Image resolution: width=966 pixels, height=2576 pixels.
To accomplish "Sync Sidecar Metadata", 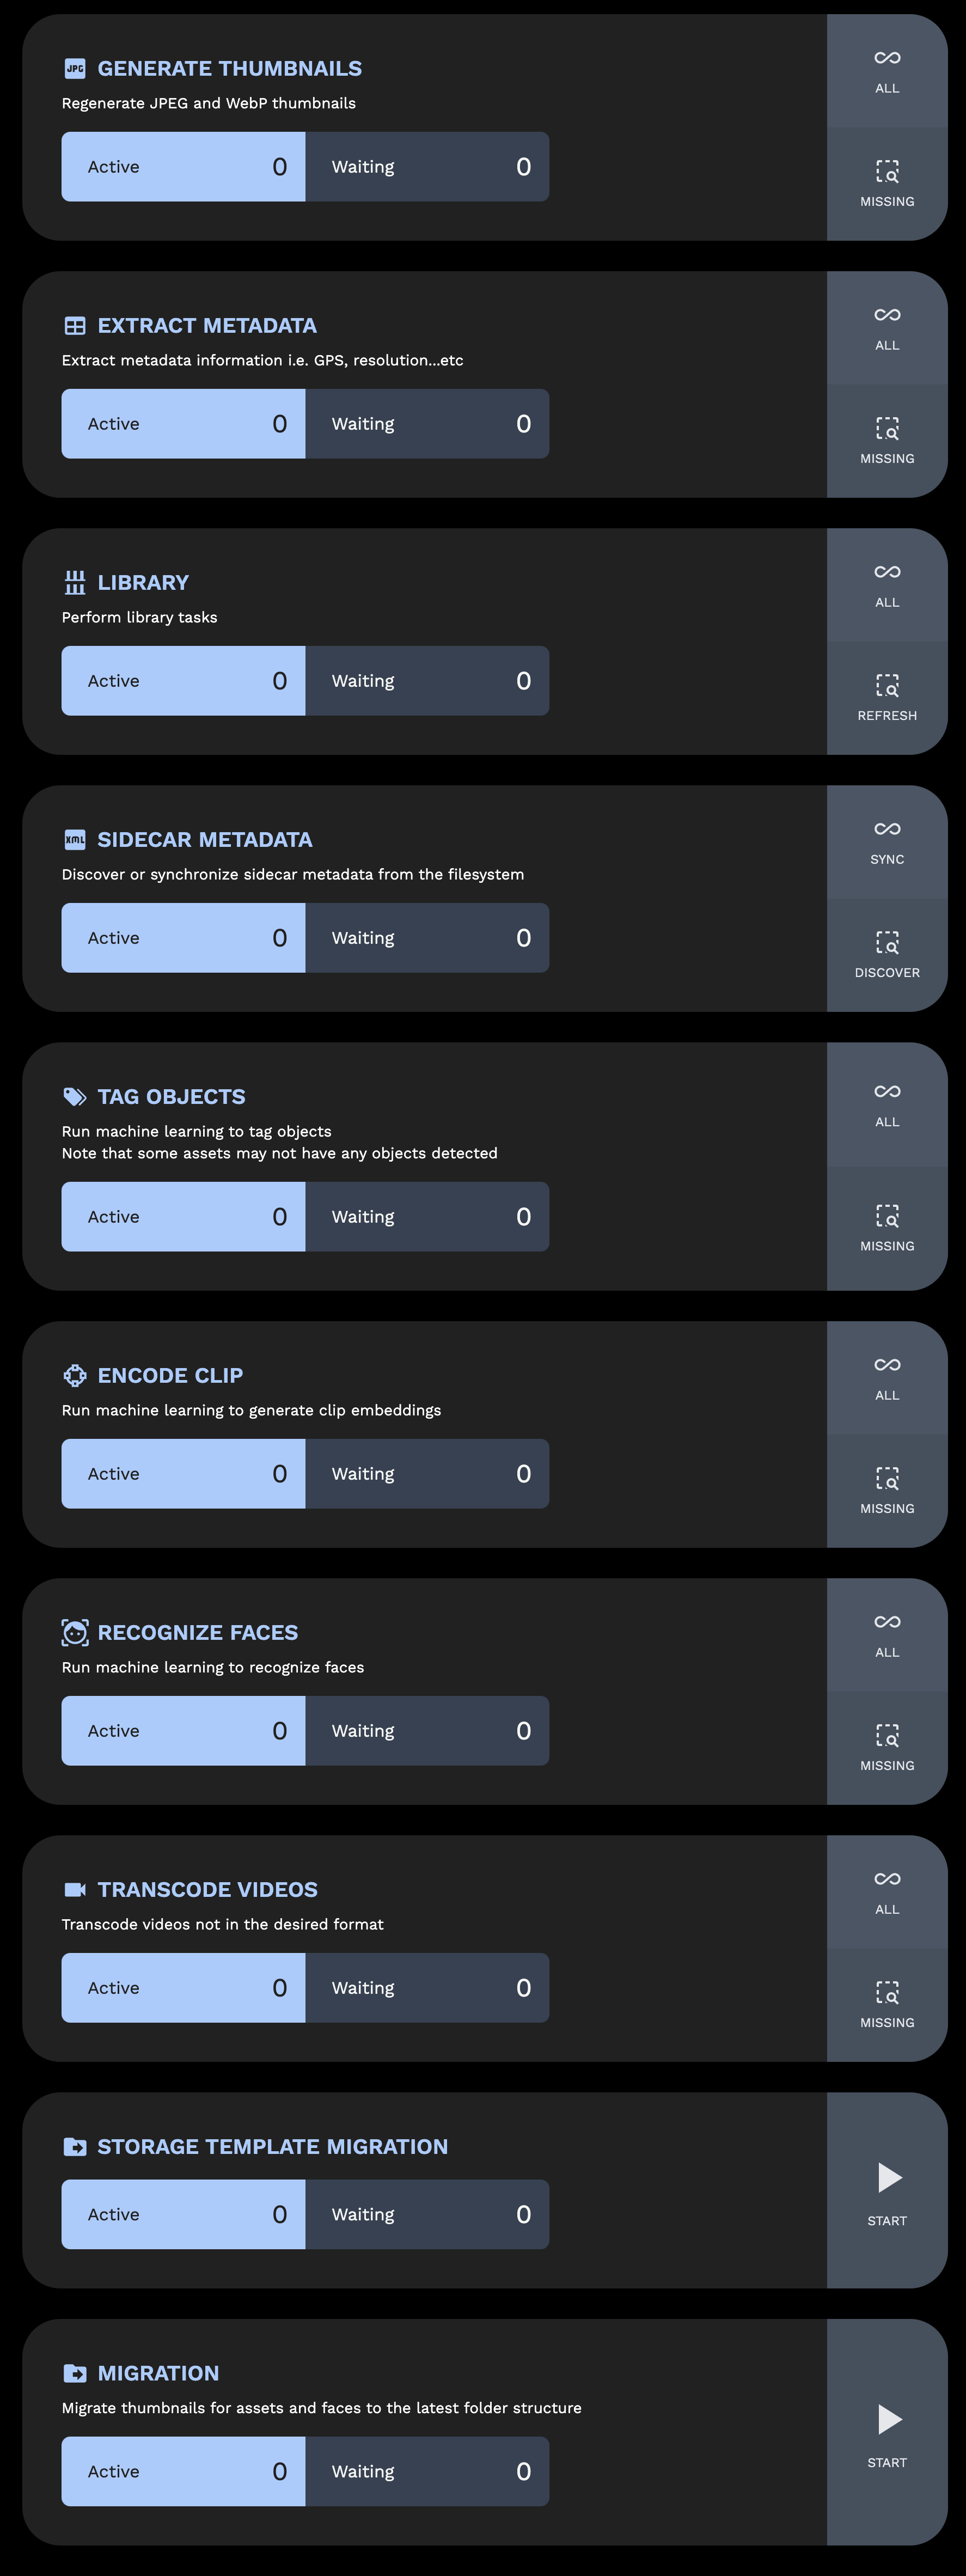I will 886,842.
